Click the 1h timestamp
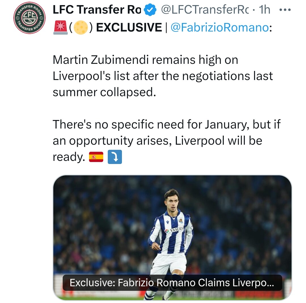Viewport: 306px width, 303px height. coord(264,10)
